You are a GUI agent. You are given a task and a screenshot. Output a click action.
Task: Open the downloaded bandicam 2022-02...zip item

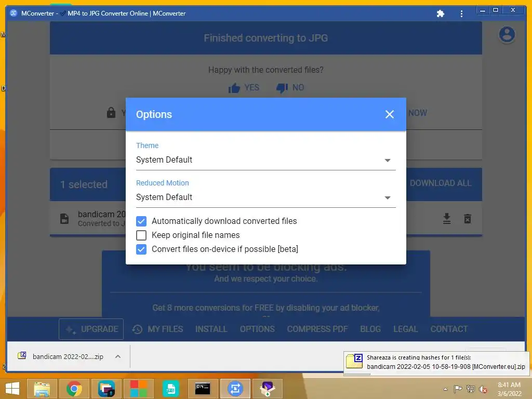coord(68,356)
